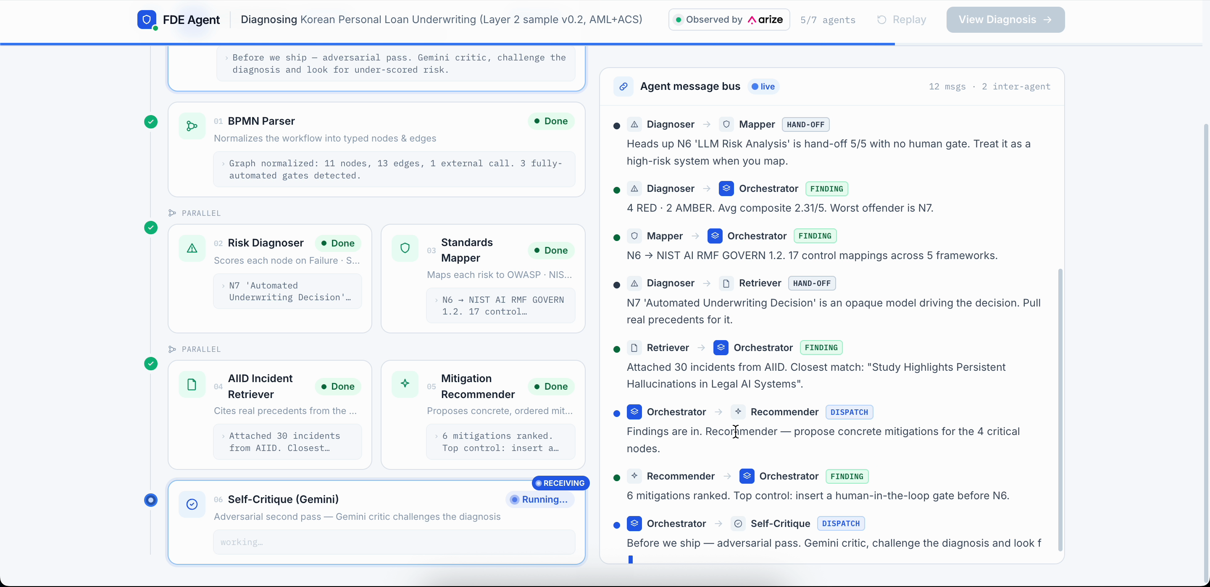Click the Mitigation Recommender sparkle icon
Image resolution: width=1210 pixels, height=587 pixels.
[x=405, y=384]
